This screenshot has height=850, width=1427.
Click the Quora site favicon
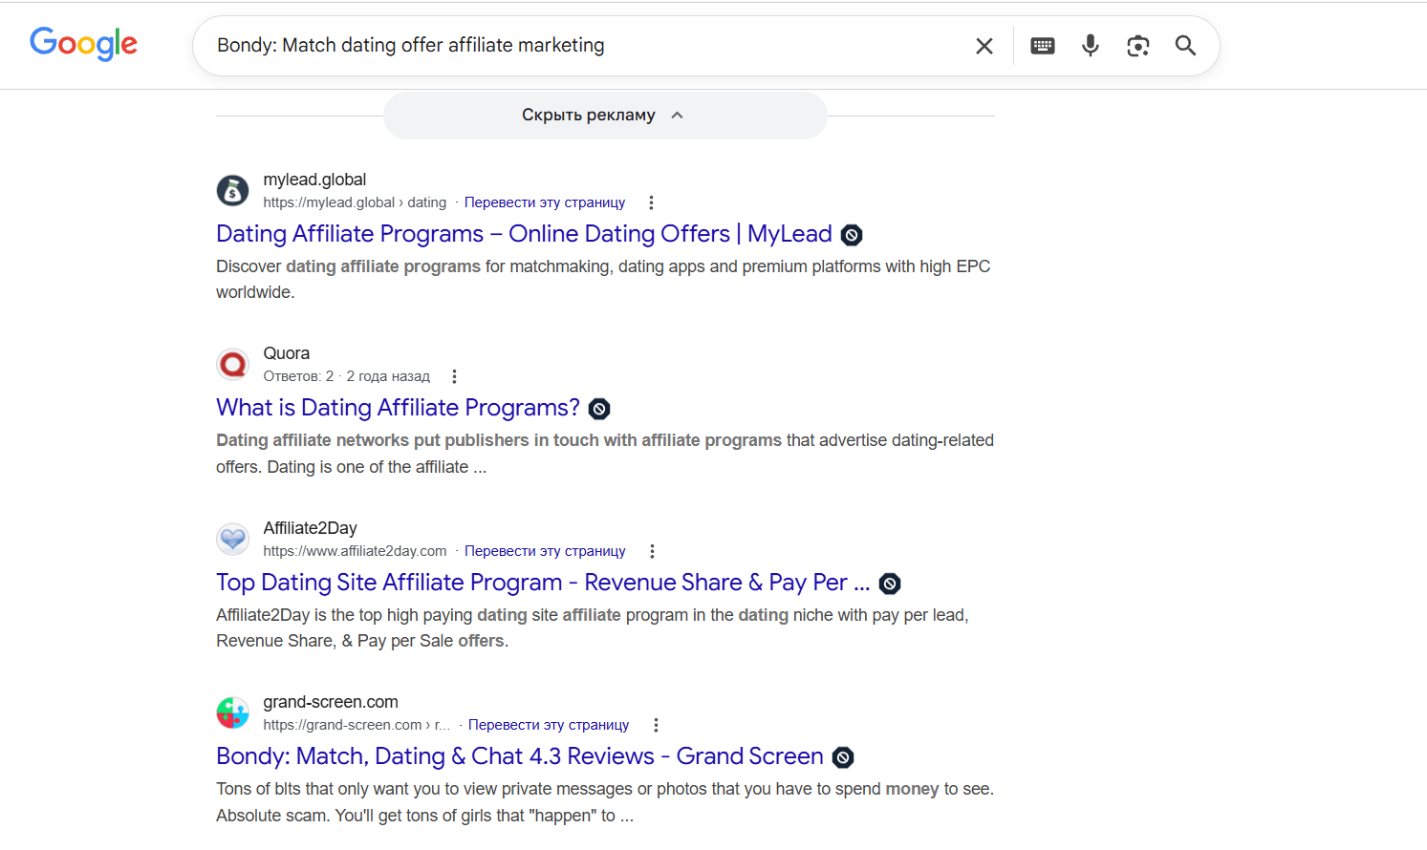click(x=232, y=364)
